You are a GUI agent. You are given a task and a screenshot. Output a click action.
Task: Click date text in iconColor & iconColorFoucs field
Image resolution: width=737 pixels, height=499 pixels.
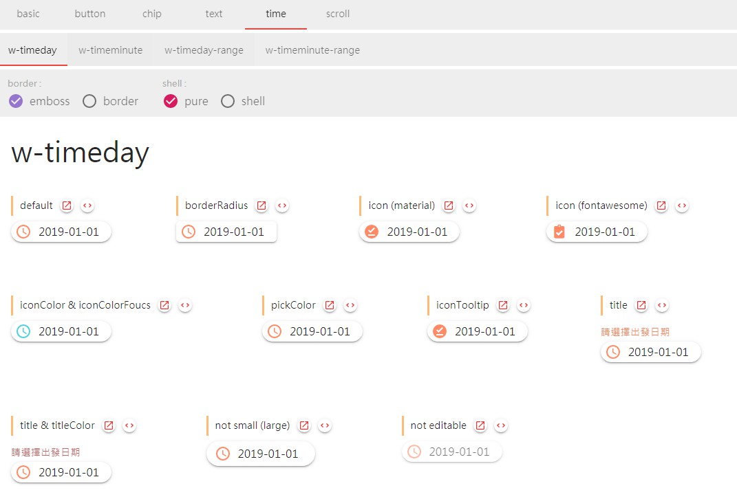pyautogui.click(x=69, y=331)
